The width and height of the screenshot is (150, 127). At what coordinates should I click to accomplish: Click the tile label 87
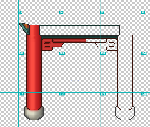coord(102,12)
